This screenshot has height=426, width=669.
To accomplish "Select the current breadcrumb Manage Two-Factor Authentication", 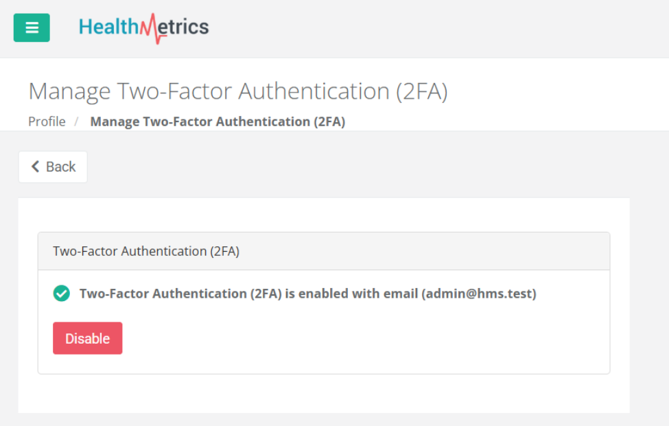I will (218, 121).
